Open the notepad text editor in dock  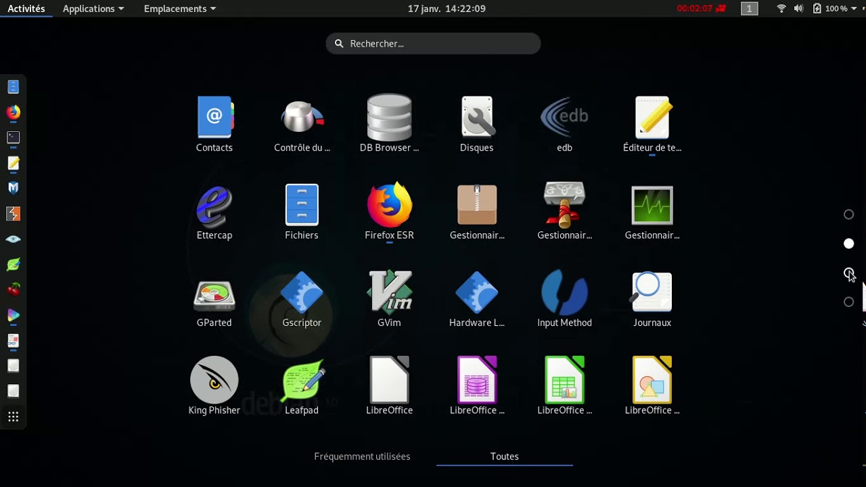(13, 163)
